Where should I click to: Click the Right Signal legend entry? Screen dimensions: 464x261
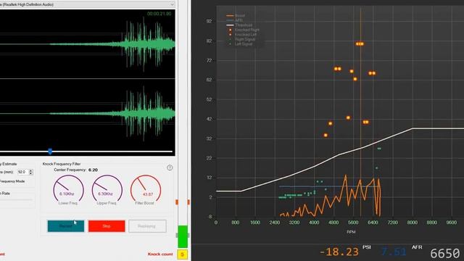coord(241,39)
